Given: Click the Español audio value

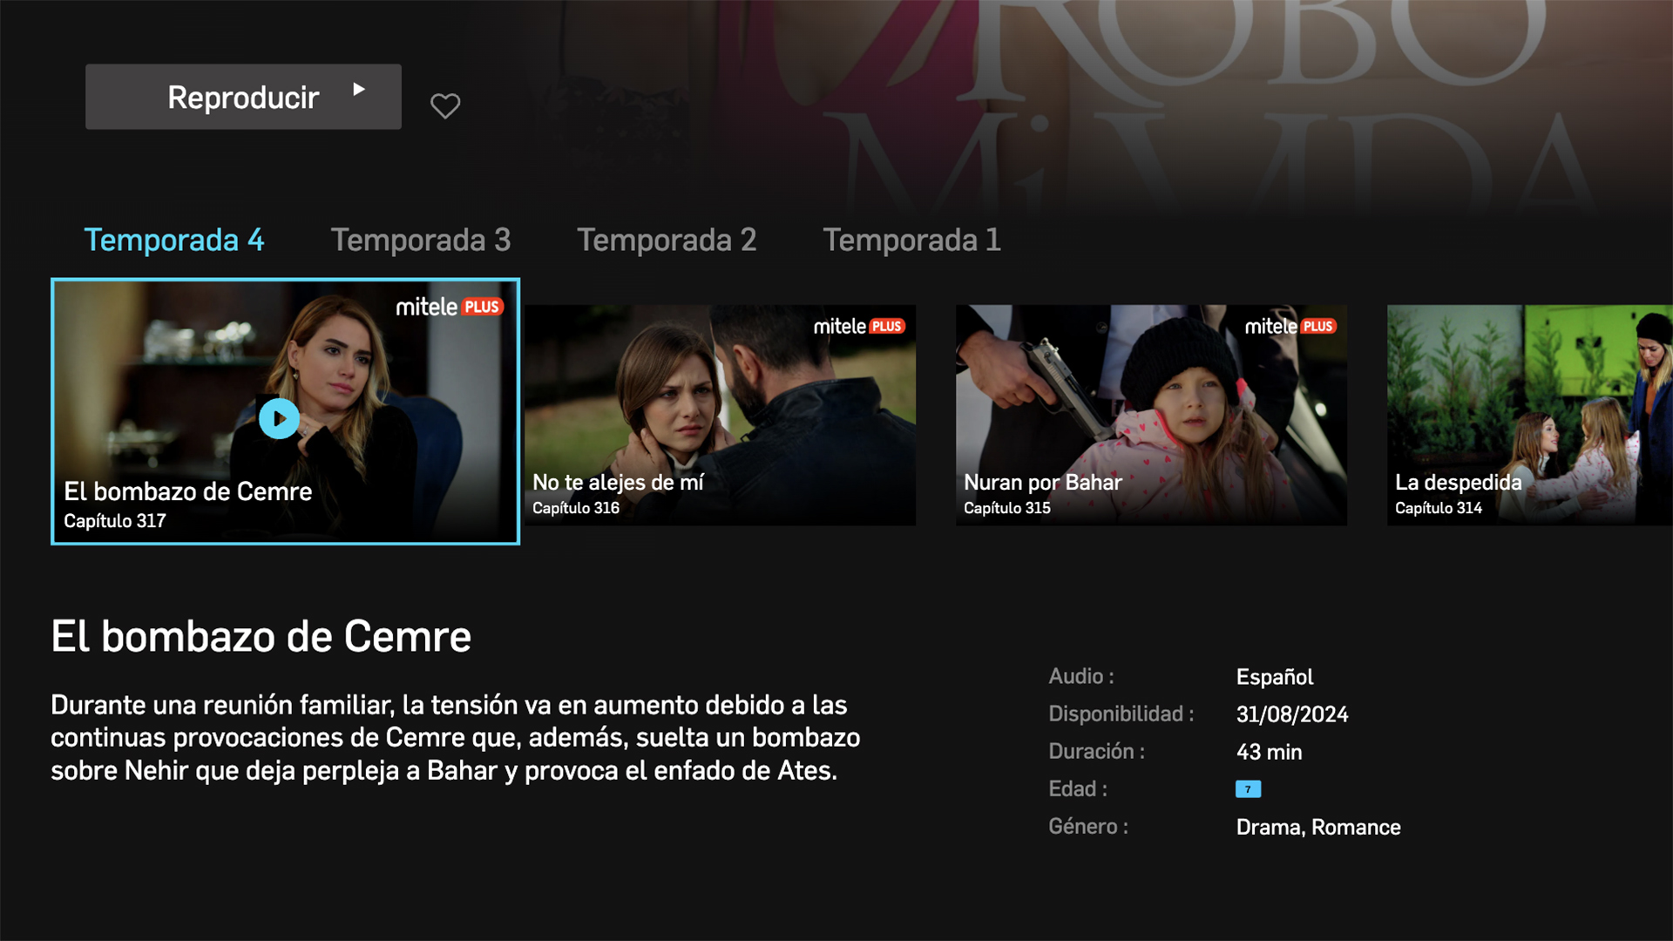Looking at the screenshot, I should coord(1274,677).
